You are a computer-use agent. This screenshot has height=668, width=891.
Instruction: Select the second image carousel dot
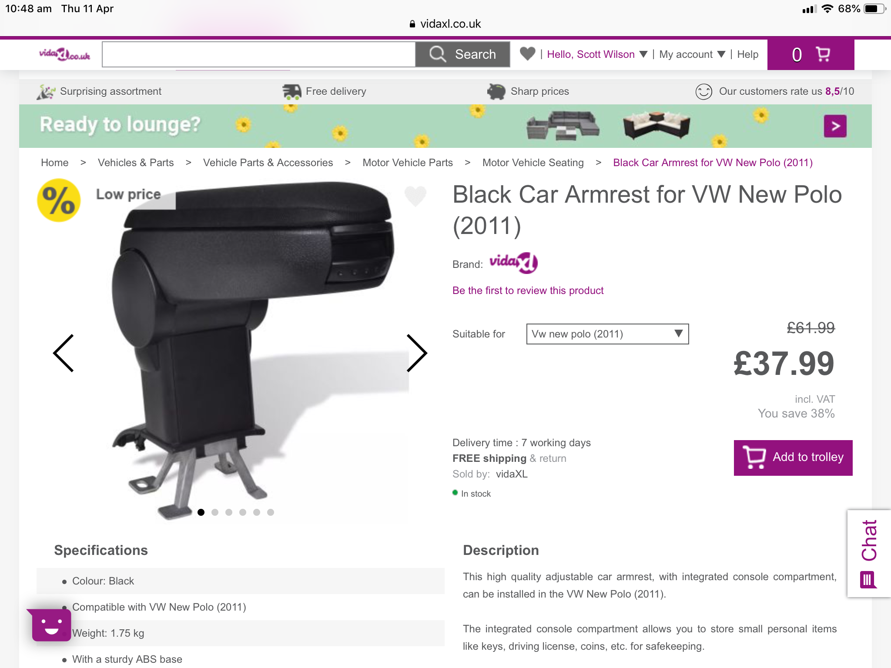tap(215, 512)
